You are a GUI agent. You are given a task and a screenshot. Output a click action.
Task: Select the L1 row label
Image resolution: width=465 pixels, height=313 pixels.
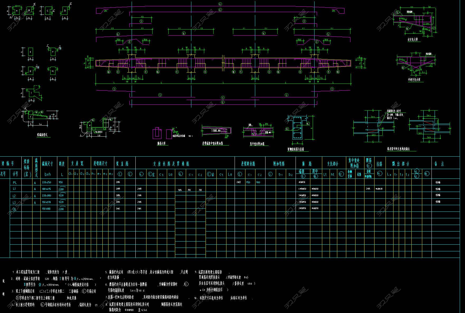[x=14, y=189]
